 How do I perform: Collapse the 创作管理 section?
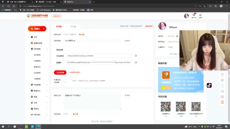point(47,49)
